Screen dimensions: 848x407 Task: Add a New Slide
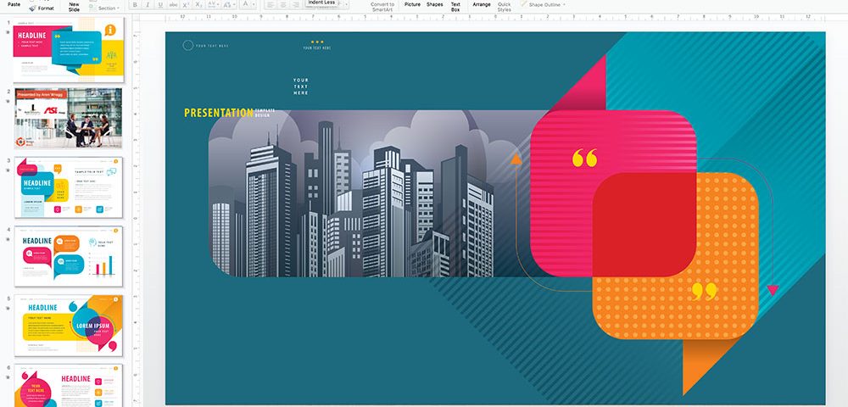74,6
